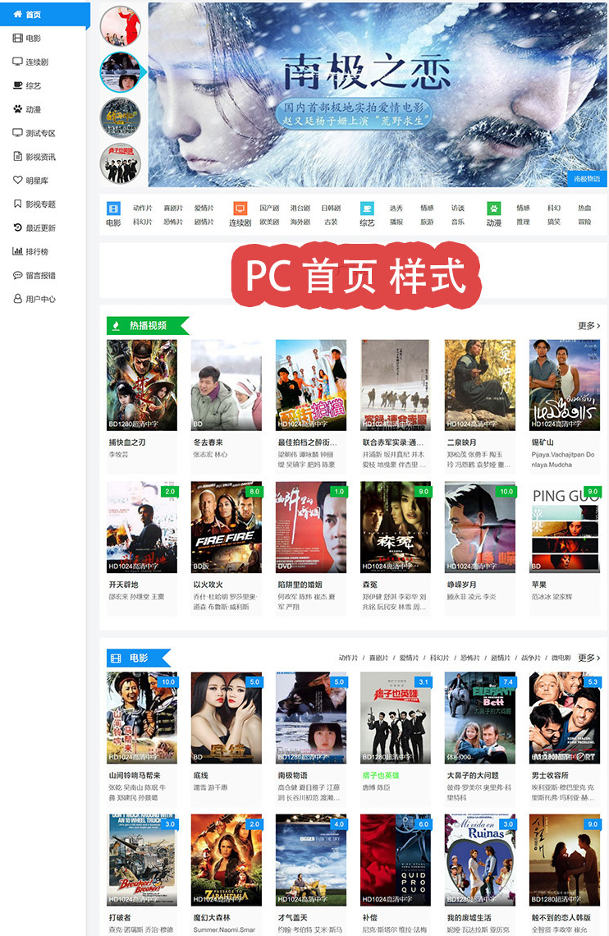The width and height of the screenshot is (609, 936).
Task: Open the 底线 poster
Action: [x=226, y=718]
